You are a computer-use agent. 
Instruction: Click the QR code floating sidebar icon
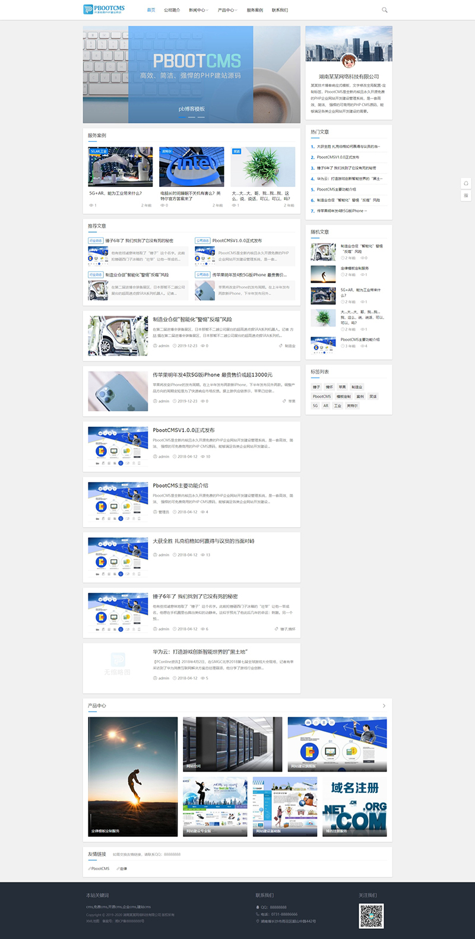[x=466, y=195]
